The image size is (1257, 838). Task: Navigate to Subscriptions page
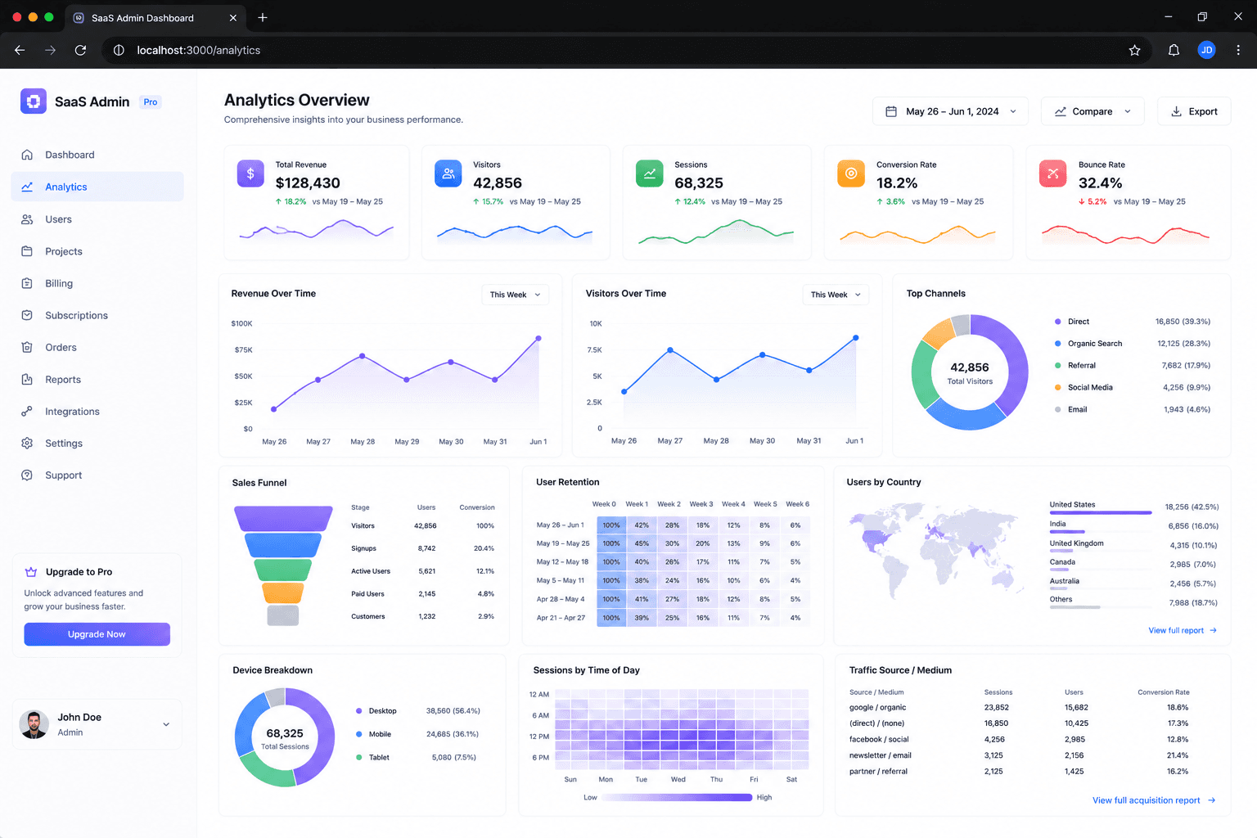(97, 315)
